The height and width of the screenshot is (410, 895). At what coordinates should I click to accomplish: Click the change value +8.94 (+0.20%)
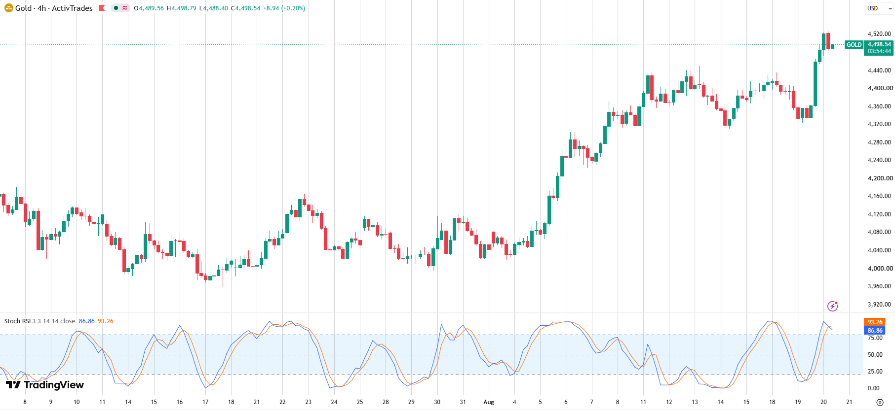284,8
